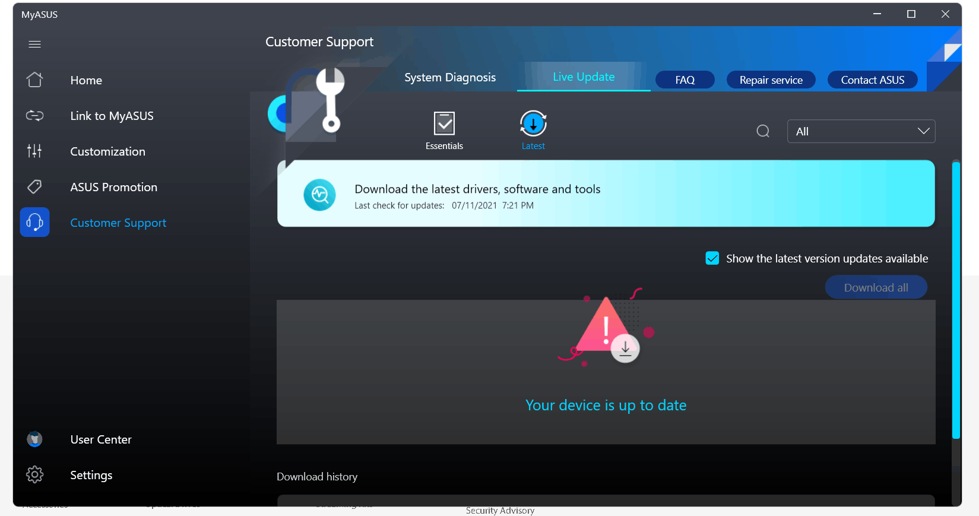Image resolution: width=979 pixels, height=516 pixels.
Task: Expand the All category dropdown
Action: [861, 131]
